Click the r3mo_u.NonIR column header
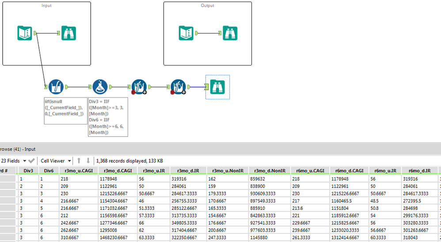 coord(228,170)
